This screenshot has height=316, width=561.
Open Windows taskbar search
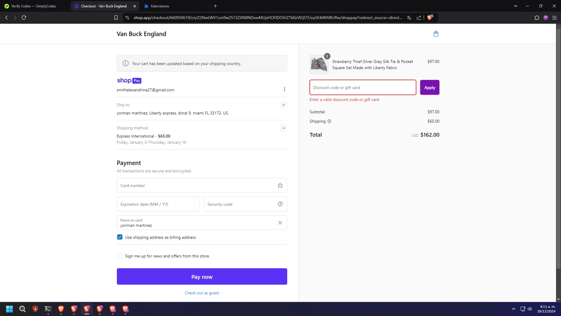point(22,309)
